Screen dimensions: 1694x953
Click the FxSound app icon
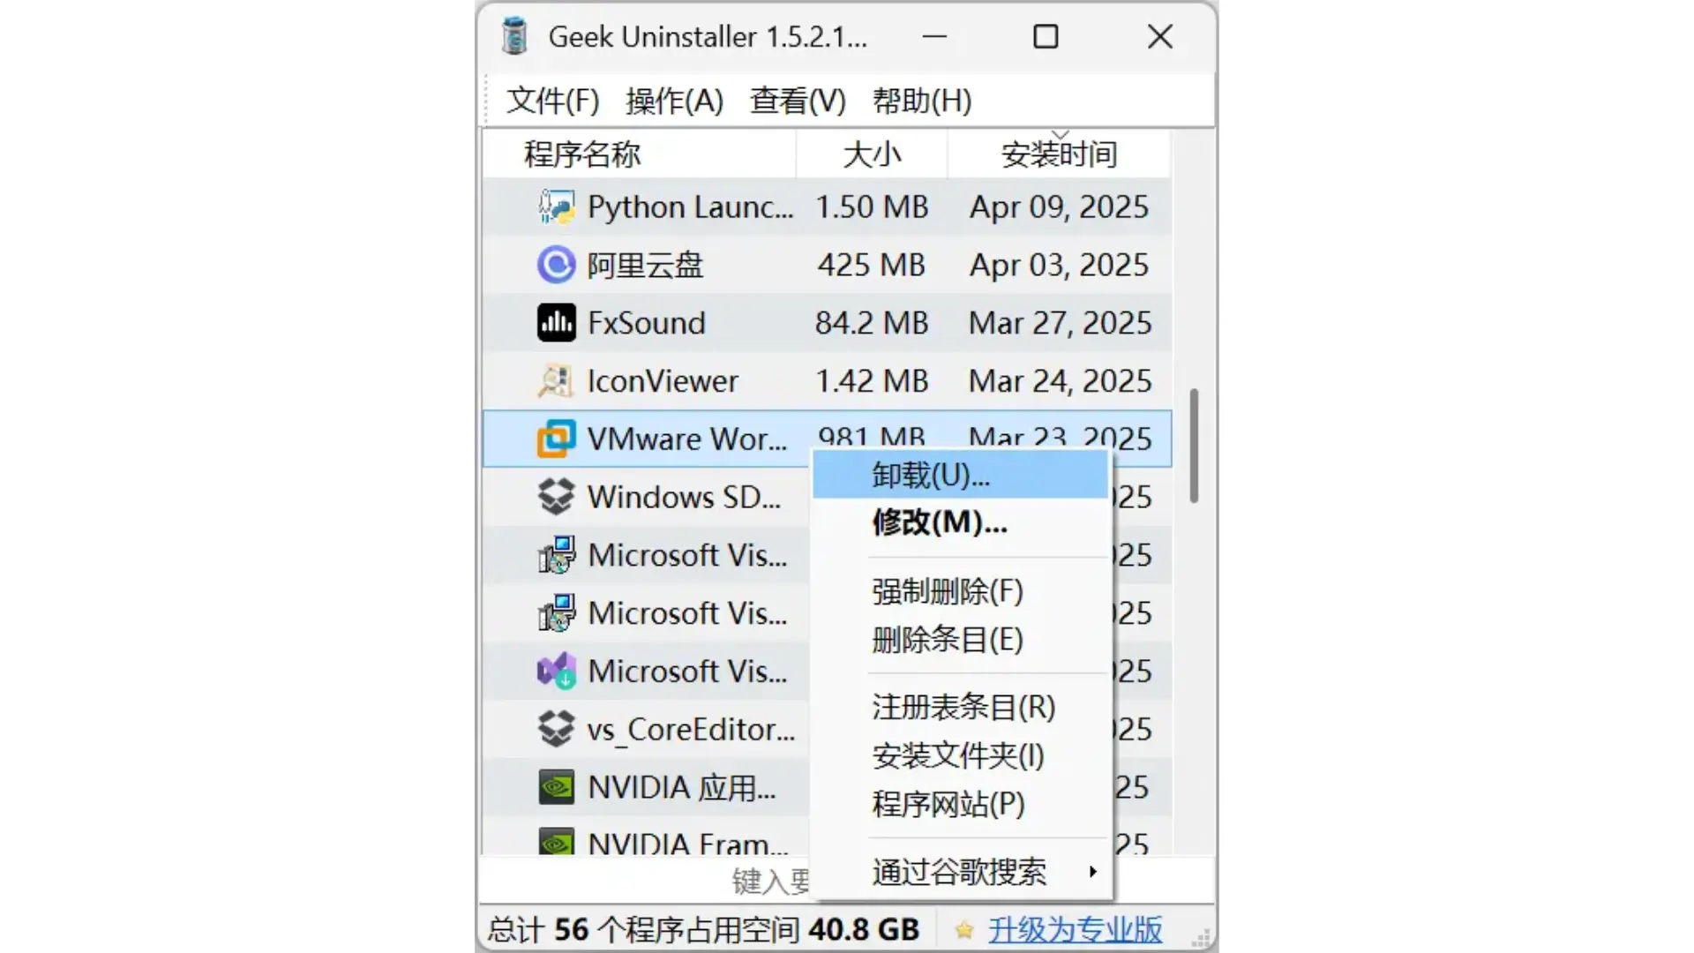point(556,323)
